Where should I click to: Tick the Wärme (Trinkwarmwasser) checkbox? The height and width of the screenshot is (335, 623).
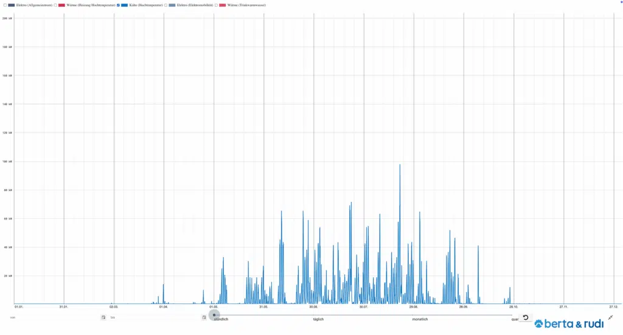click(x=217, y=5)
